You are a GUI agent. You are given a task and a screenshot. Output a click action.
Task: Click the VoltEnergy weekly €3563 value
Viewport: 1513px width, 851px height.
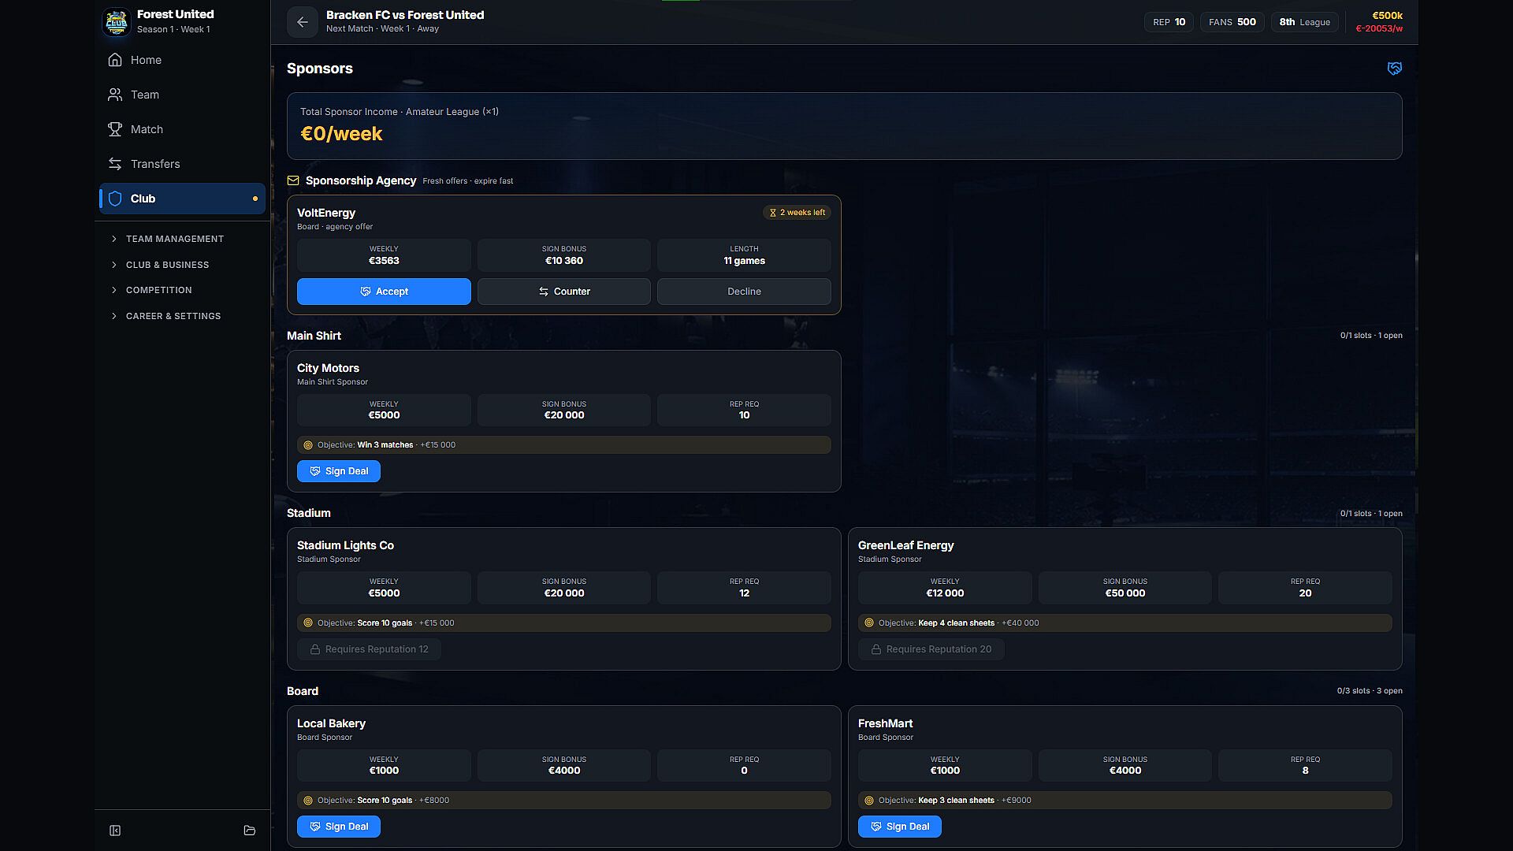tap(384, 261)
